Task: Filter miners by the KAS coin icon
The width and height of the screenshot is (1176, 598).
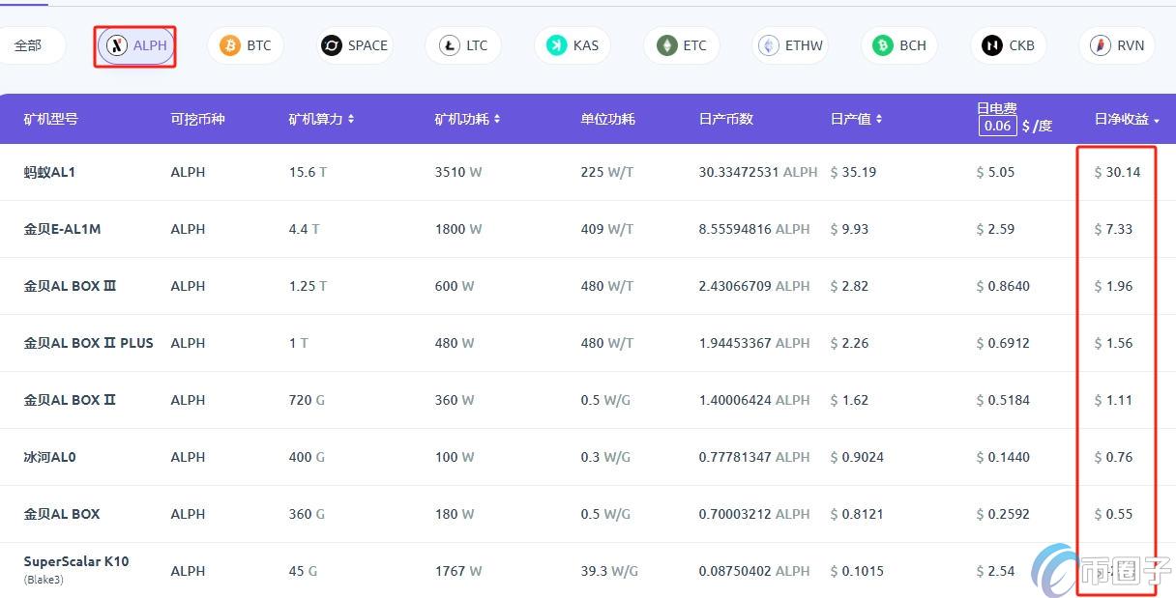Action: 557,45
